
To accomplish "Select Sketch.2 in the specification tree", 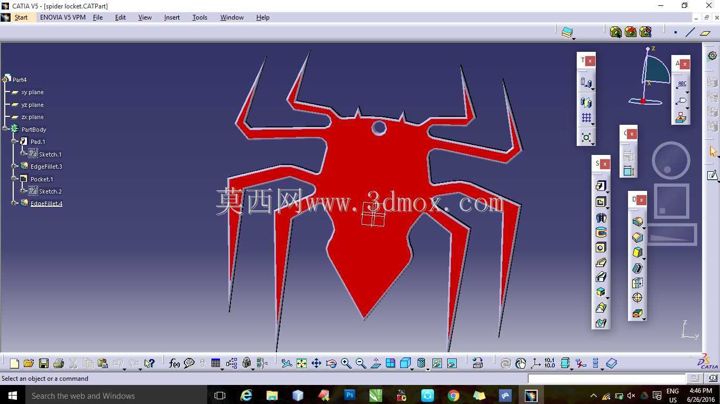I will [50, 191].
